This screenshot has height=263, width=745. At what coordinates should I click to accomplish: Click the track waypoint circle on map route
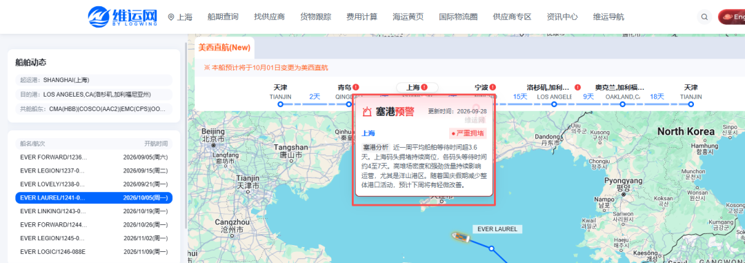click(493, 249)
